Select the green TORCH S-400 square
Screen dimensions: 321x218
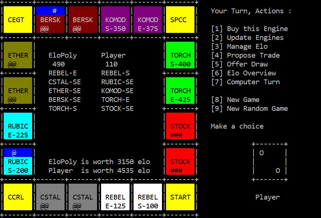[180, 55]
